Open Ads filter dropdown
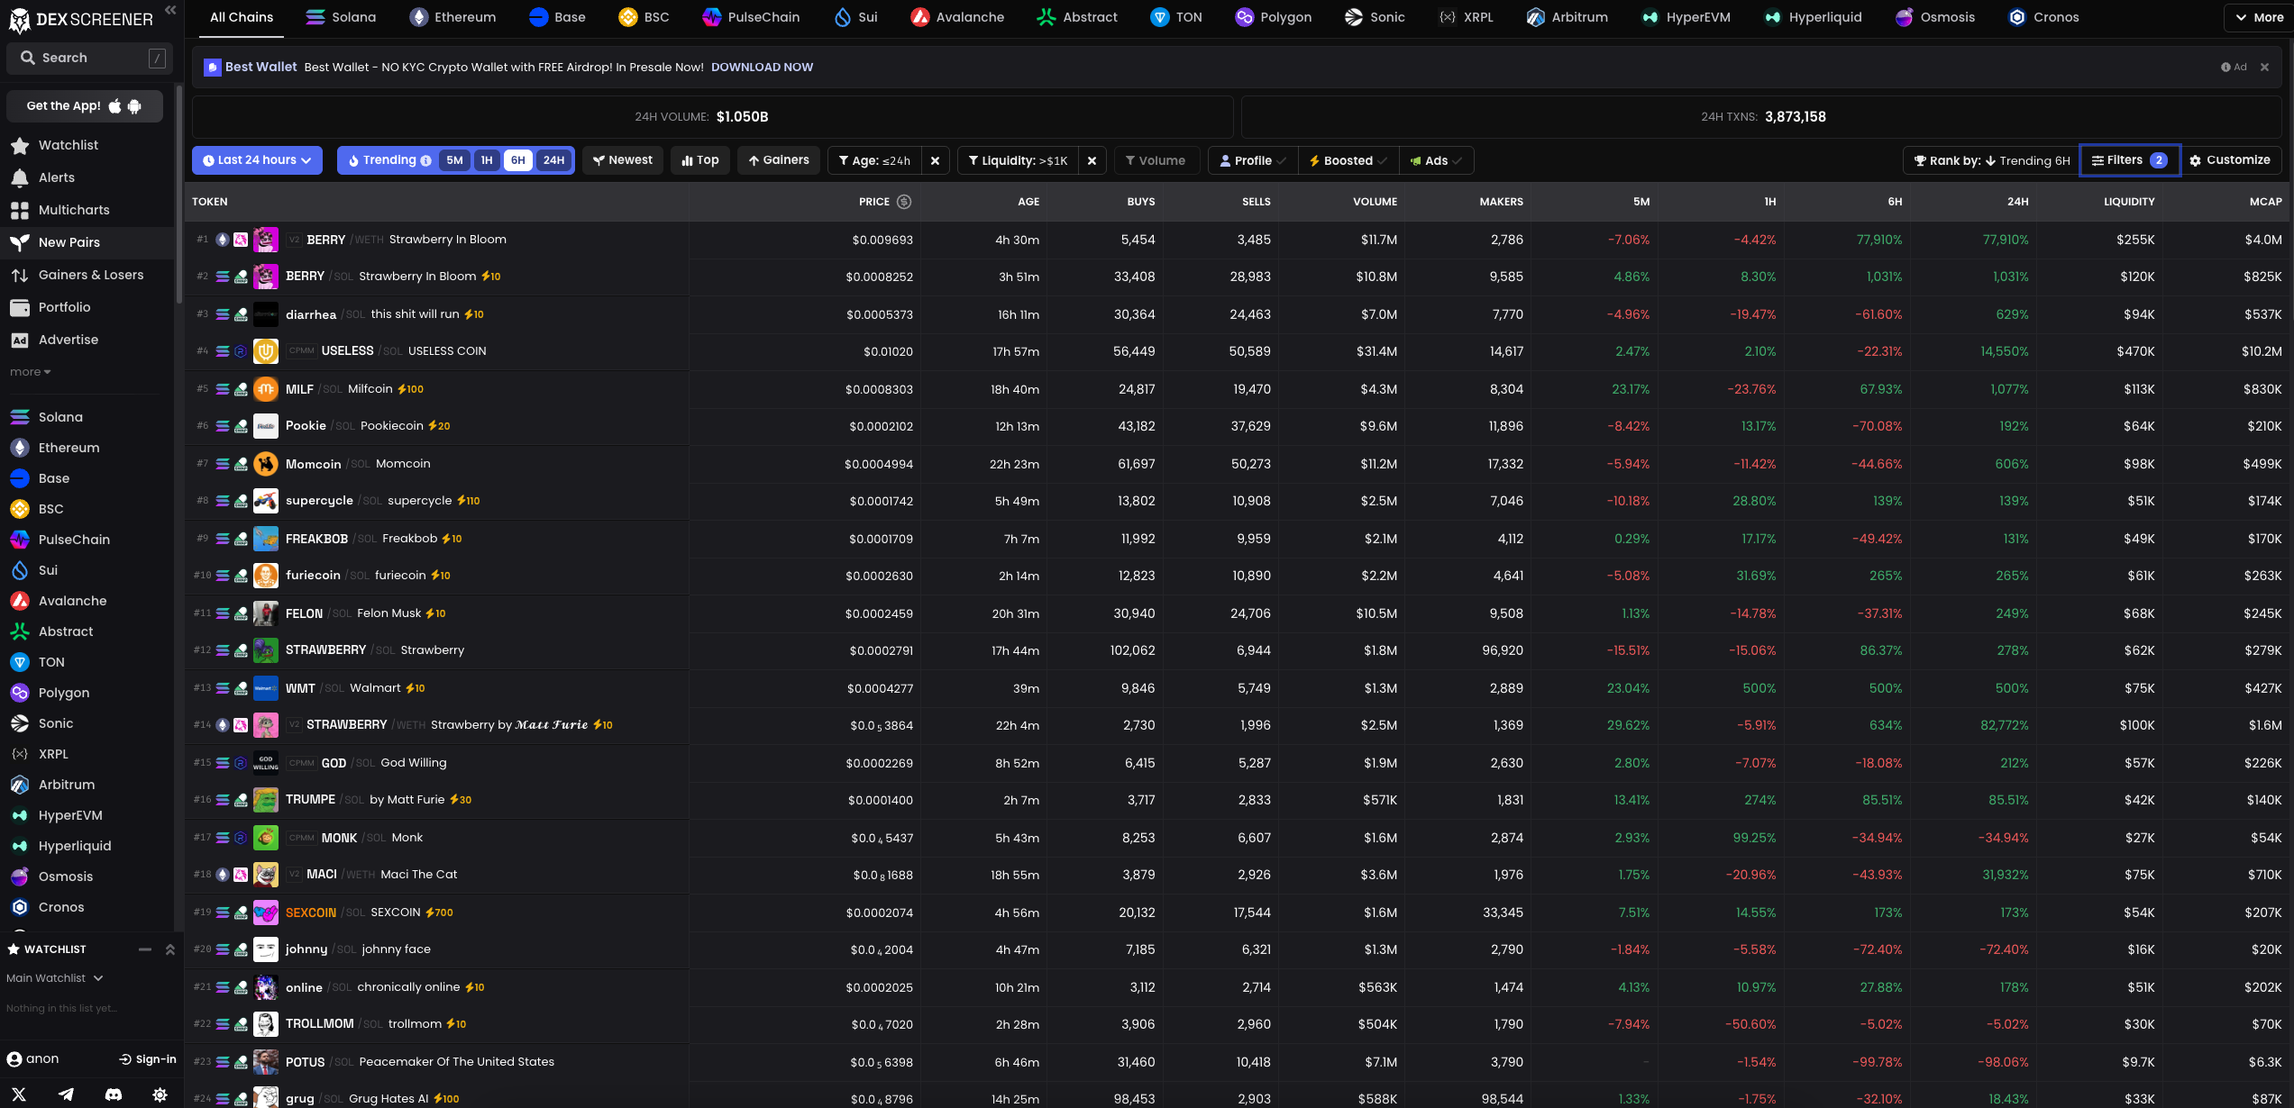2294x1108 pixels. tap(1436, 161)
